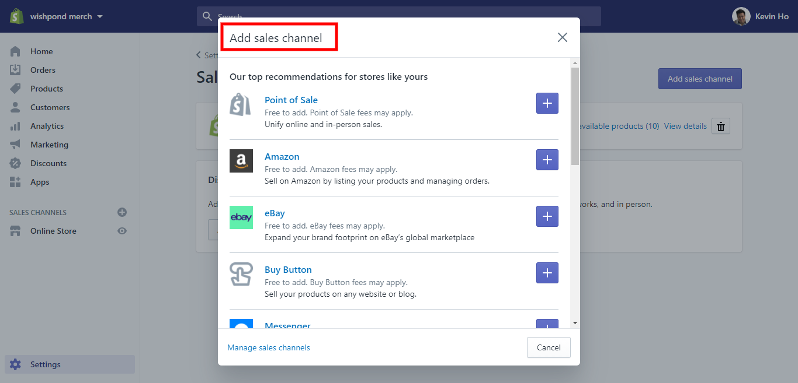Viewport: 798px width, 383px height.
Task: Click the Home icon in the sidebar
Action: (15, 51)
